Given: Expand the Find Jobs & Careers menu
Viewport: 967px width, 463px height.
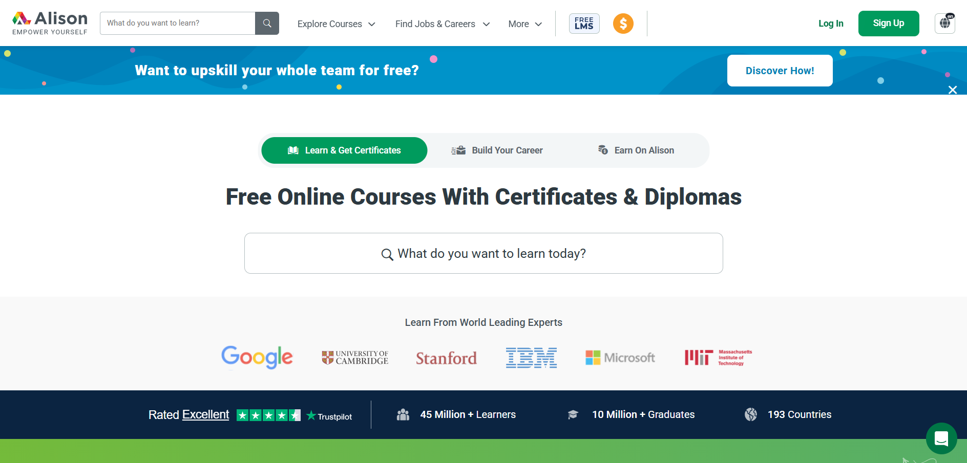Looking at the screenshot, I should click(x=443, y=24).
